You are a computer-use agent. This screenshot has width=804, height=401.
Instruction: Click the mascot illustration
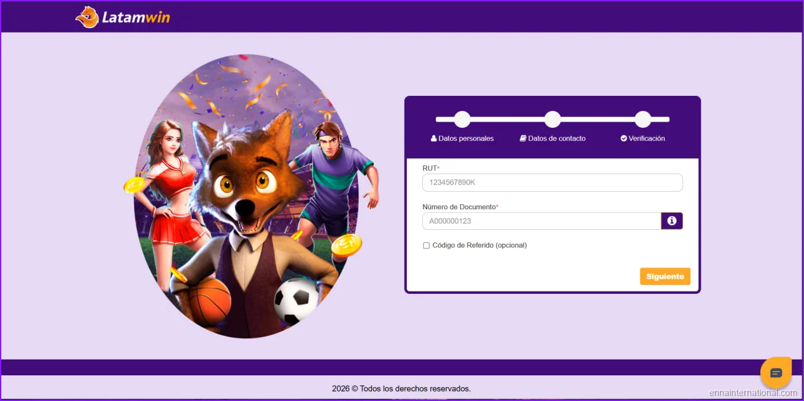click(250, 196)
